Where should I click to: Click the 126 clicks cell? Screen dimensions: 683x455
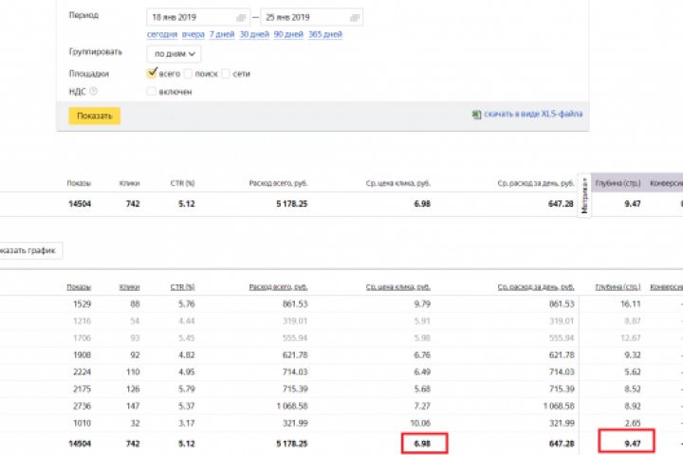click(133, 389)
